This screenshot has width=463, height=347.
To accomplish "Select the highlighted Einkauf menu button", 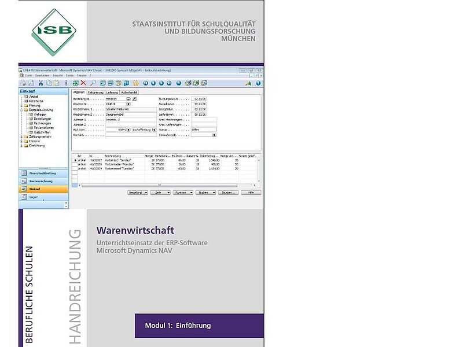I will (x=43, y=189).
